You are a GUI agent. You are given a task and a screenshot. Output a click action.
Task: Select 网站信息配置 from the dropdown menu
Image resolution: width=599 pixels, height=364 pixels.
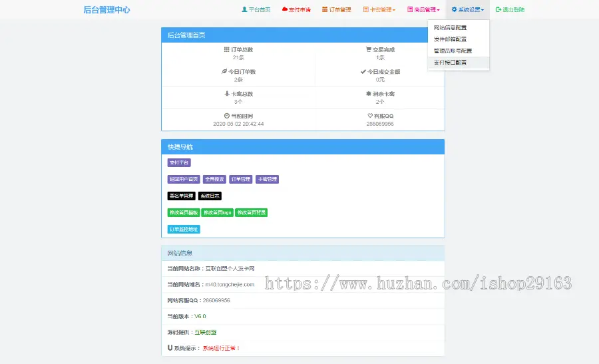pyautogui.click(x=459, y=27)
